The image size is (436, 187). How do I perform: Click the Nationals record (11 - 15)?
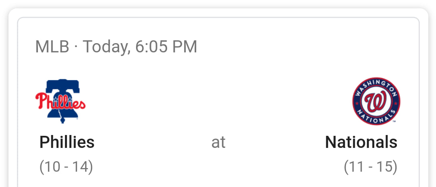[x=371, y=167]
